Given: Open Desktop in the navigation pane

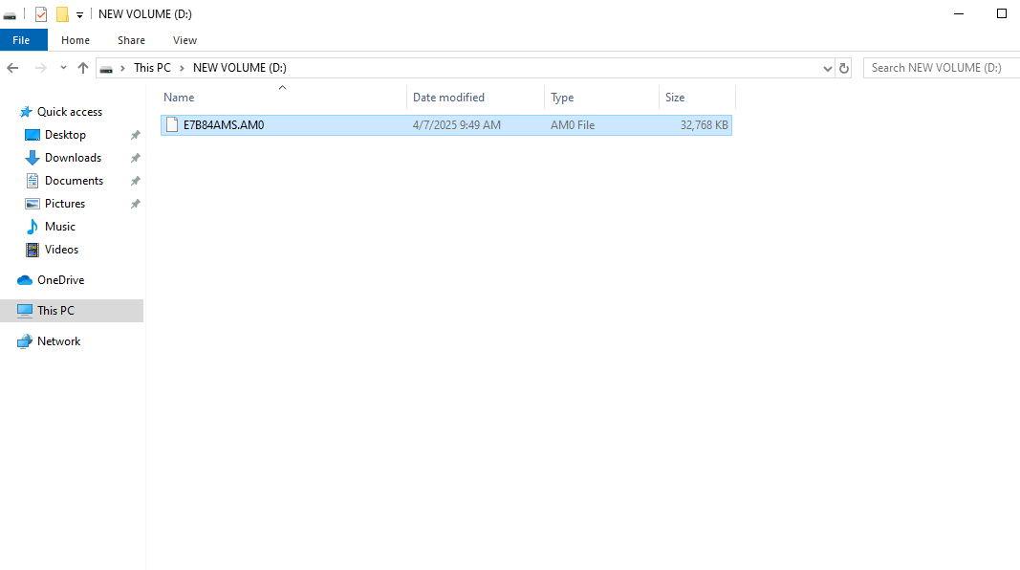Looking at the screenshot, I should click(x=65, y=135).
